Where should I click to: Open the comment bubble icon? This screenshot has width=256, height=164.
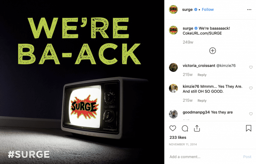185,128
